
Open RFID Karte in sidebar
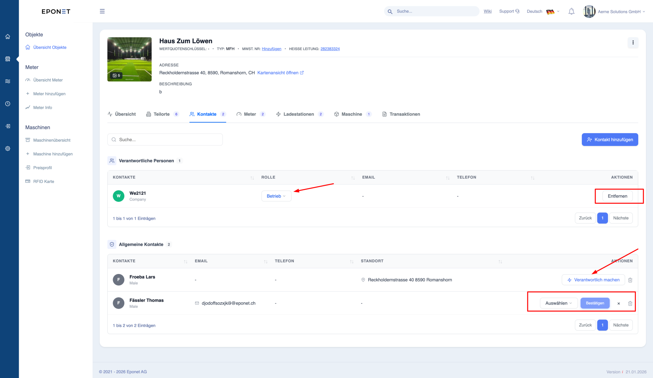tap(40, 181)
